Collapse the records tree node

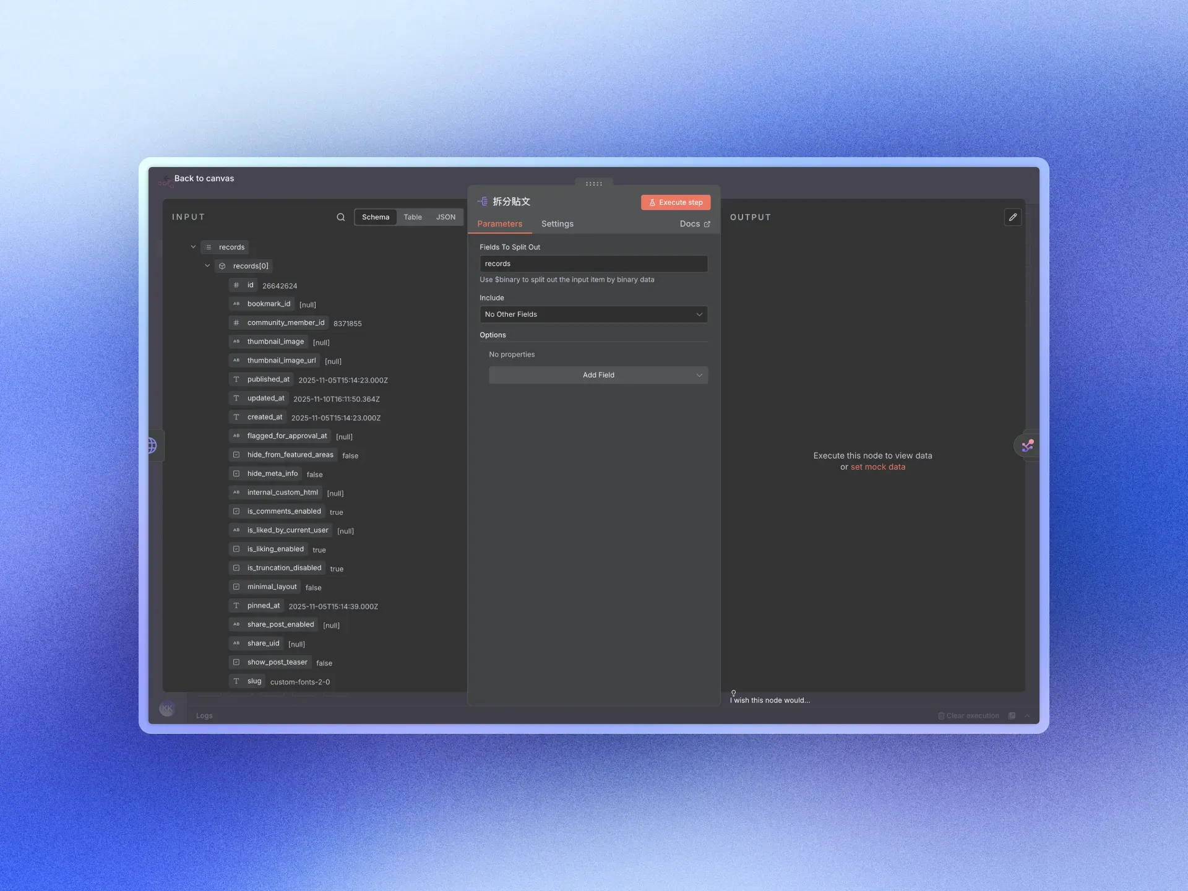[193, 247]
